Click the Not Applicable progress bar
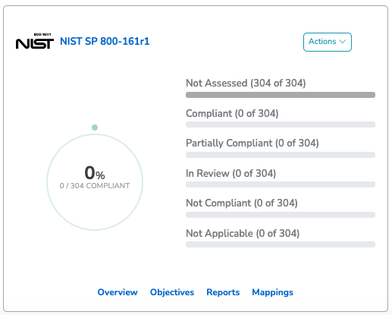The height and width of the screenshot is (315, 392). [x=281, y=244]
